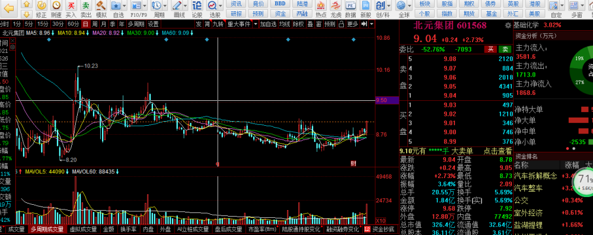Image resolution: width=593 pixels, height=235 pixels.
Task: Click the 卖出 (sell) icon
Action: click(86, 6)
